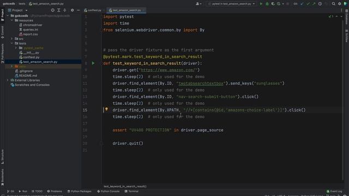
Task: Click test_keyword_in_search_result() breadcrumb at editor bottom
Action: pos(125,186)
